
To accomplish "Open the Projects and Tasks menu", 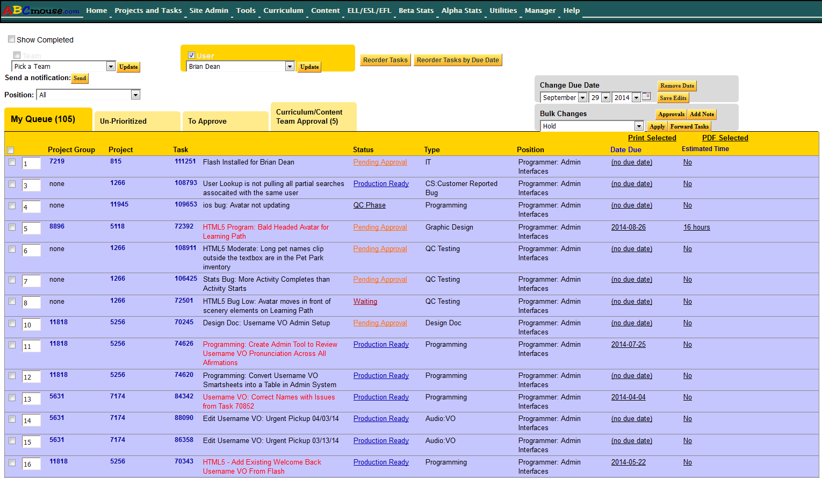I will 148,10.
